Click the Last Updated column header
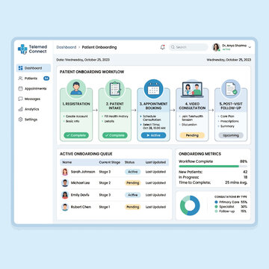The width and height of the screenshot is (269, 269). tap(155, 162)
